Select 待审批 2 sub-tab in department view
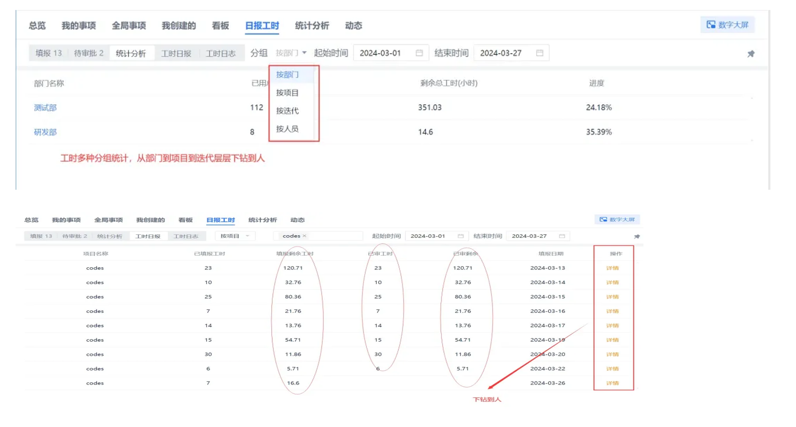The image size is (796, 427). pyautogui.click(x=89, y=53)
